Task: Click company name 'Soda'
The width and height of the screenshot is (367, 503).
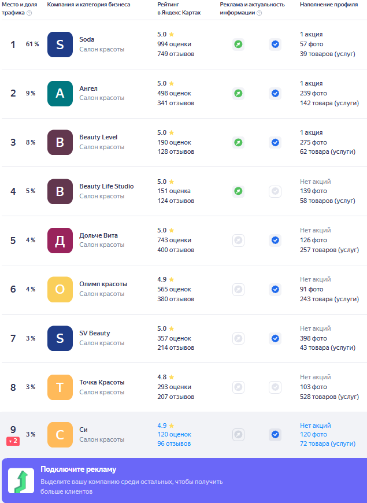Action: (87, 39)
